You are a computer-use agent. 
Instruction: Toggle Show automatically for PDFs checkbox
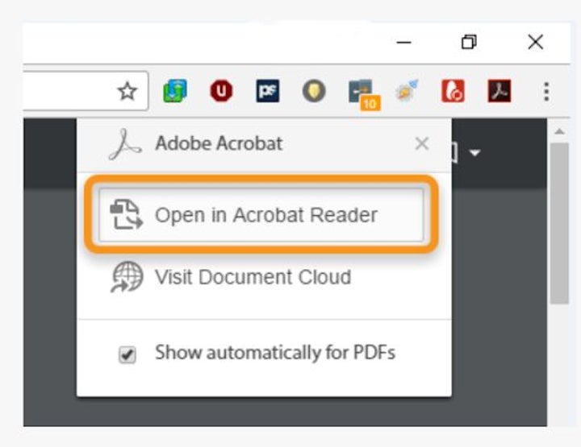tap(127, 354)
